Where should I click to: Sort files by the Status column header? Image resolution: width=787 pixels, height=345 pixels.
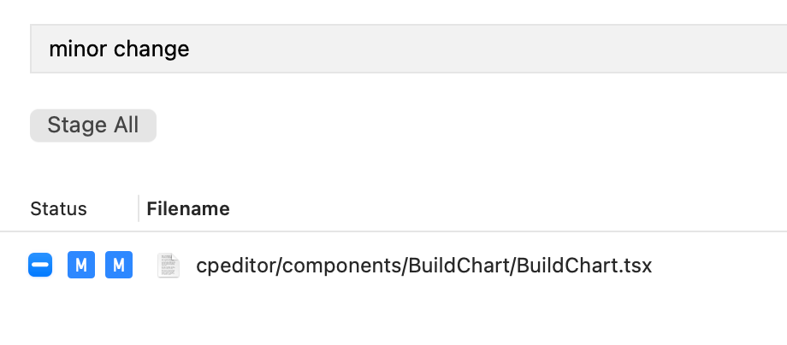[x=58, y=208]
